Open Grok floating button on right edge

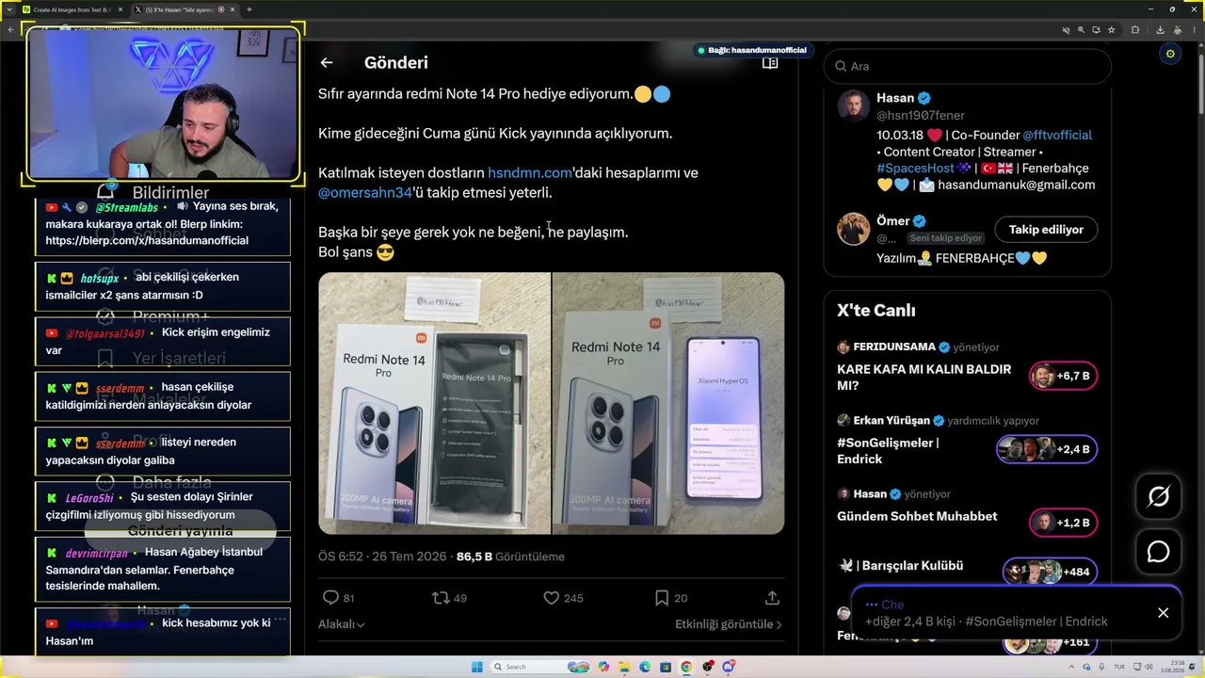pyautogui.click(x=1158, y=496)
